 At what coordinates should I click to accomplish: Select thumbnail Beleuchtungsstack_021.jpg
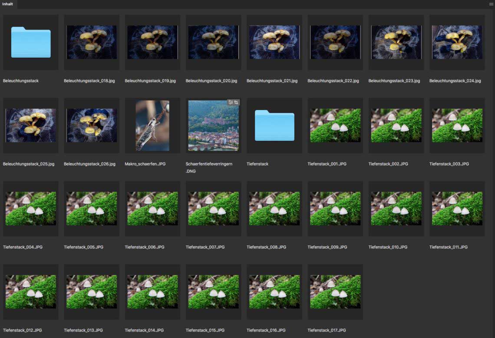point(274,42)
